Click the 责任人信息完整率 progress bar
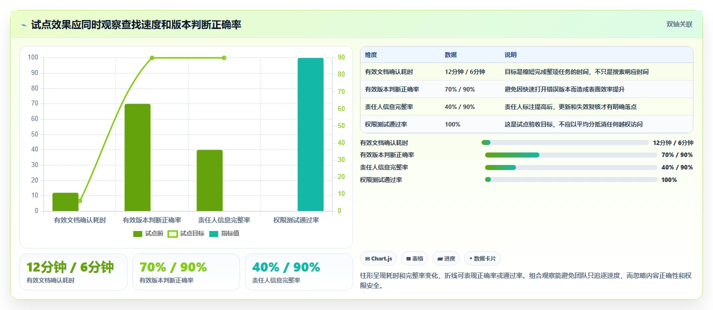 (571, 167)
